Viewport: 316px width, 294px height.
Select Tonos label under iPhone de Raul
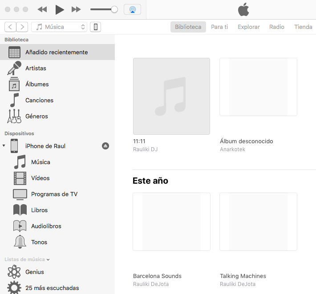(39, 242)
